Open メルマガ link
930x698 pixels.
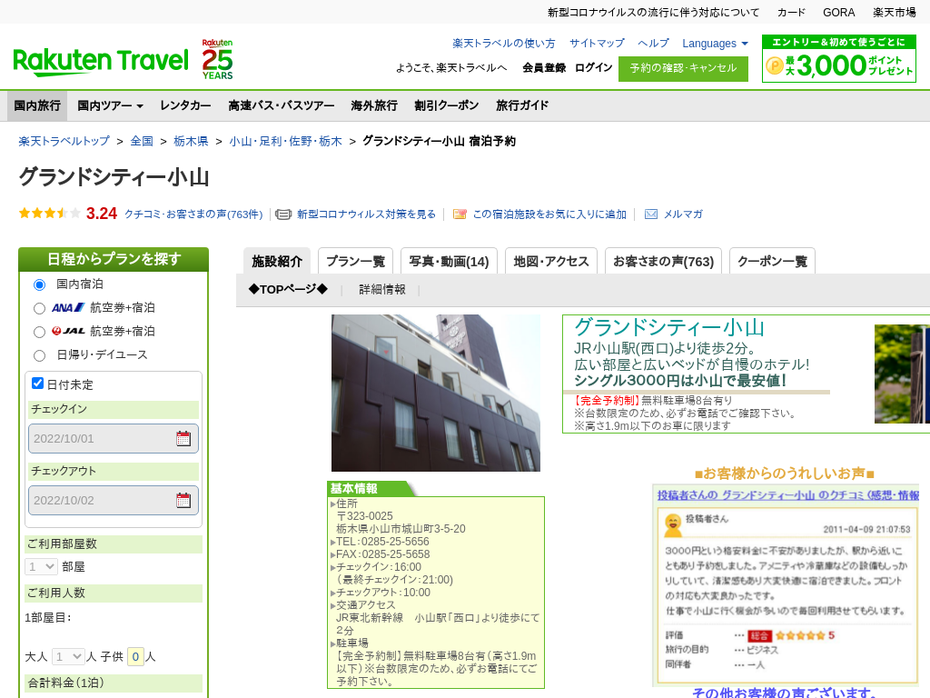point(683,214)
